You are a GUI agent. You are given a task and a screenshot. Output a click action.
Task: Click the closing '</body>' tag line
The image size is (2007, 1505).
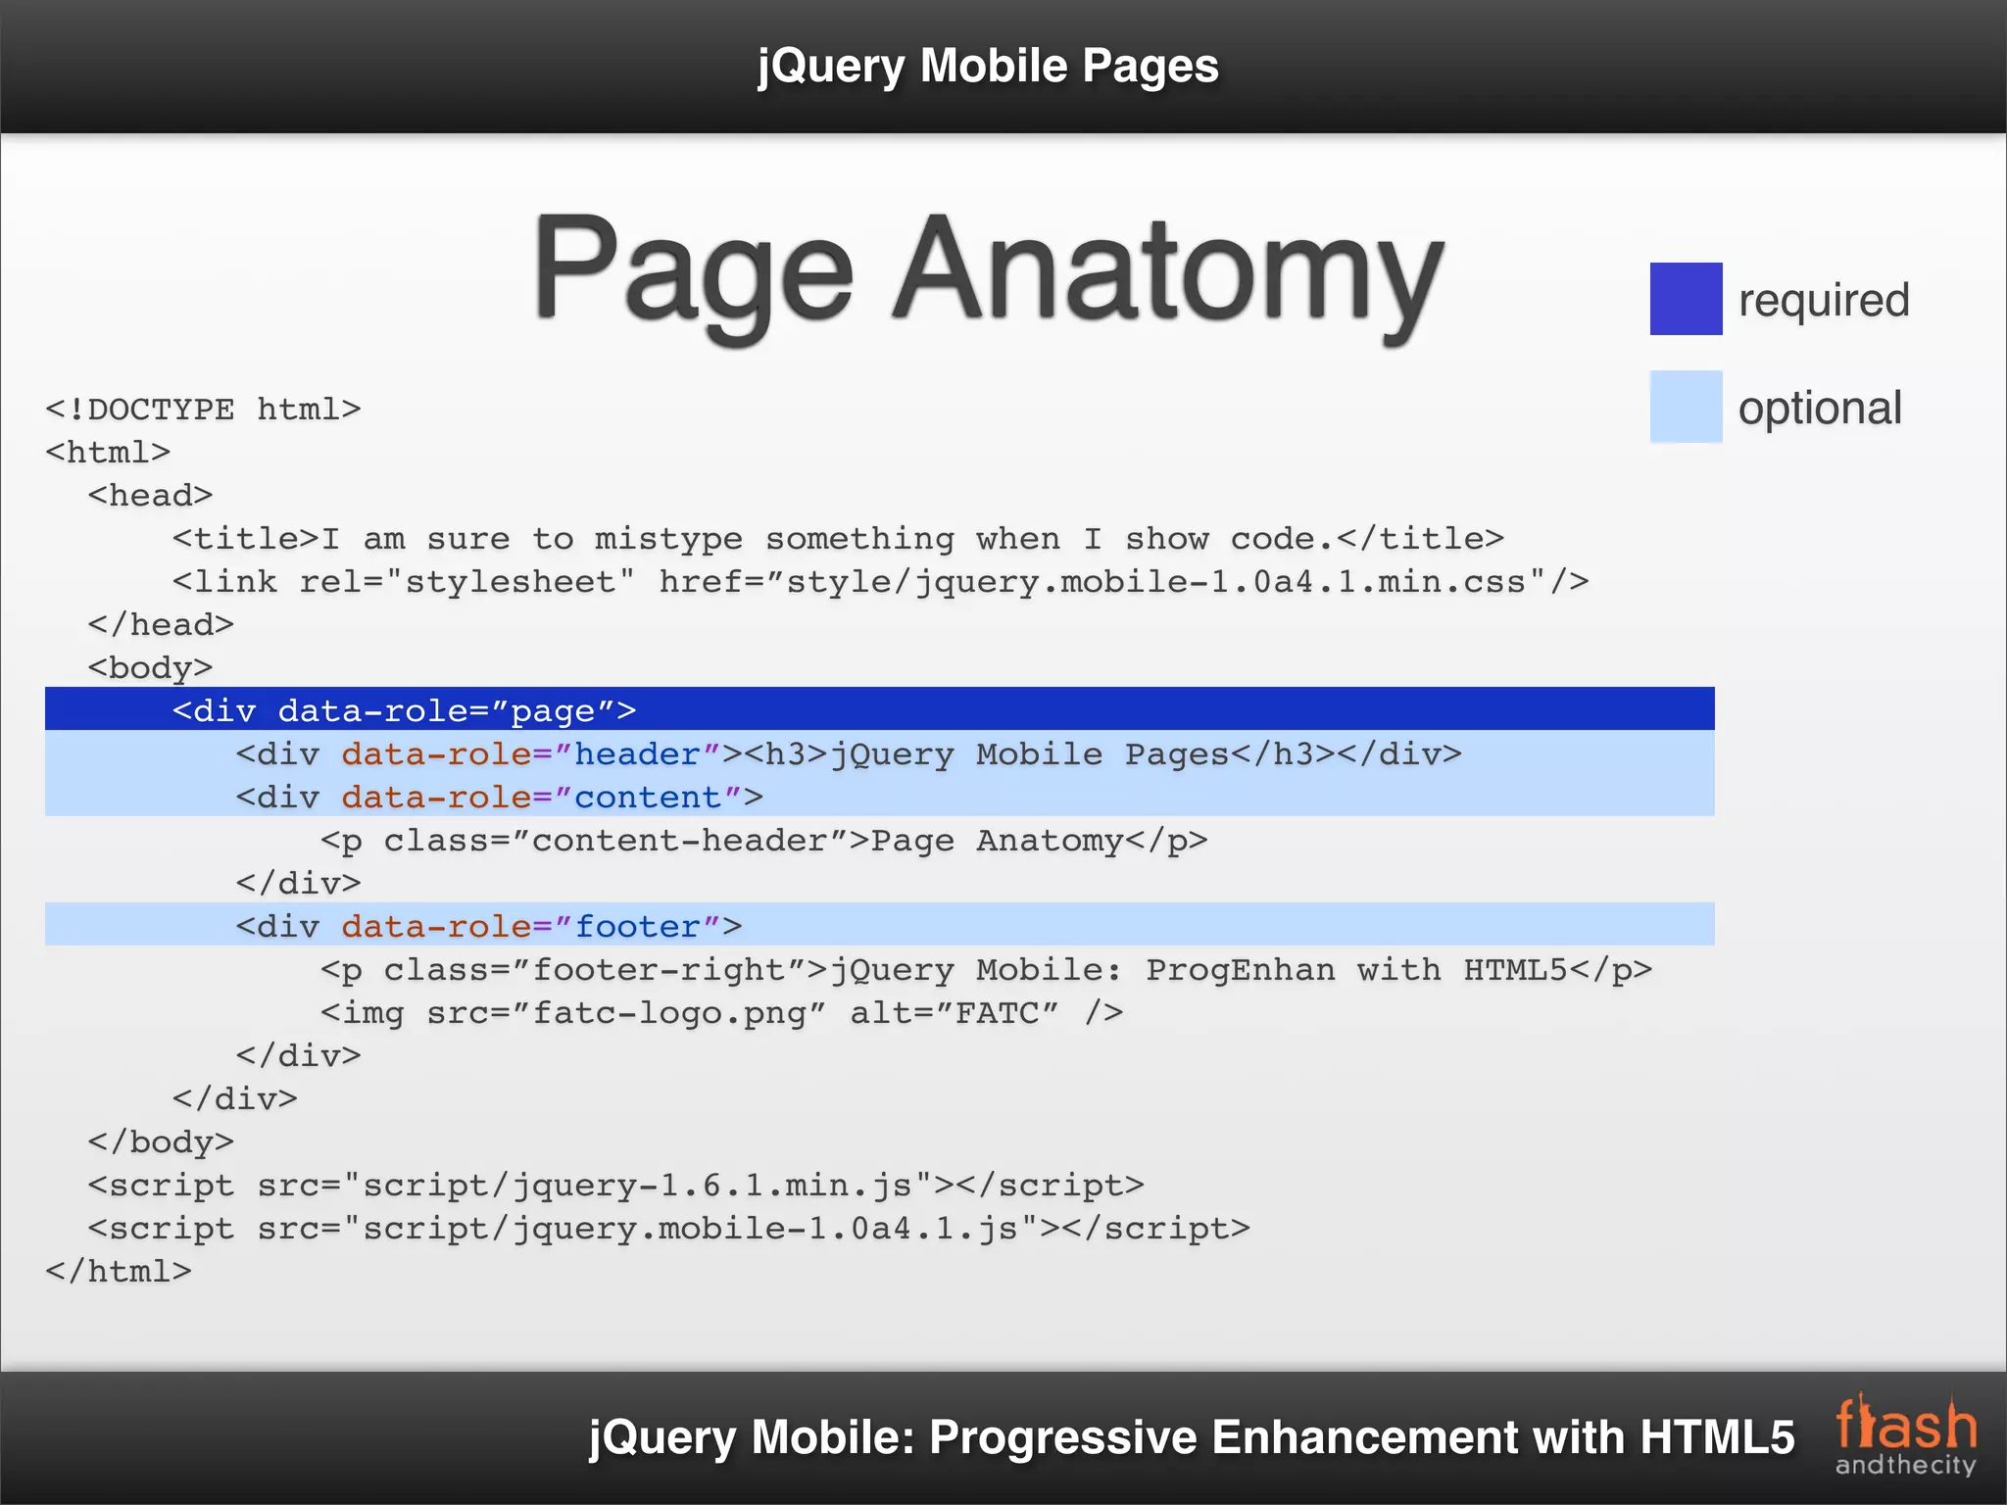161,1141
